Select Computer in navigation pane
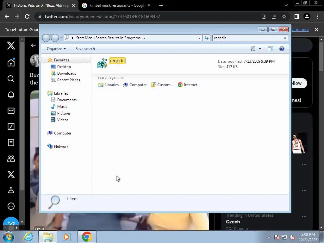 coord(63,133)
